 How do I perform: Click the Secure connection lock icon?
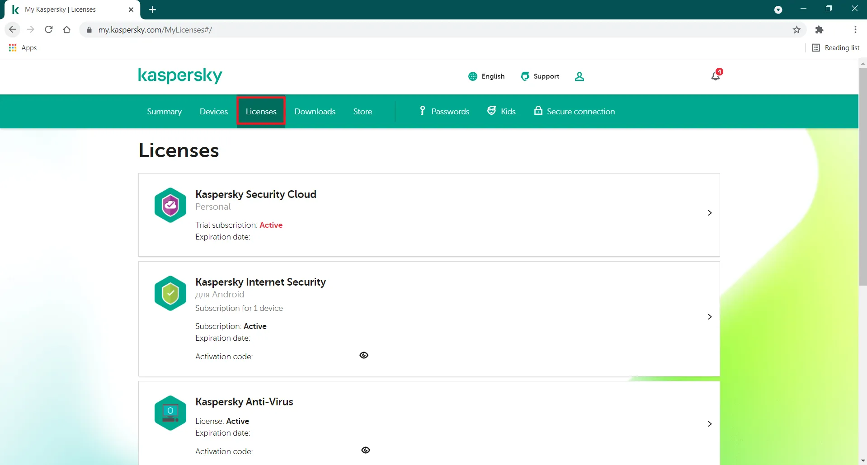point(537,111)
